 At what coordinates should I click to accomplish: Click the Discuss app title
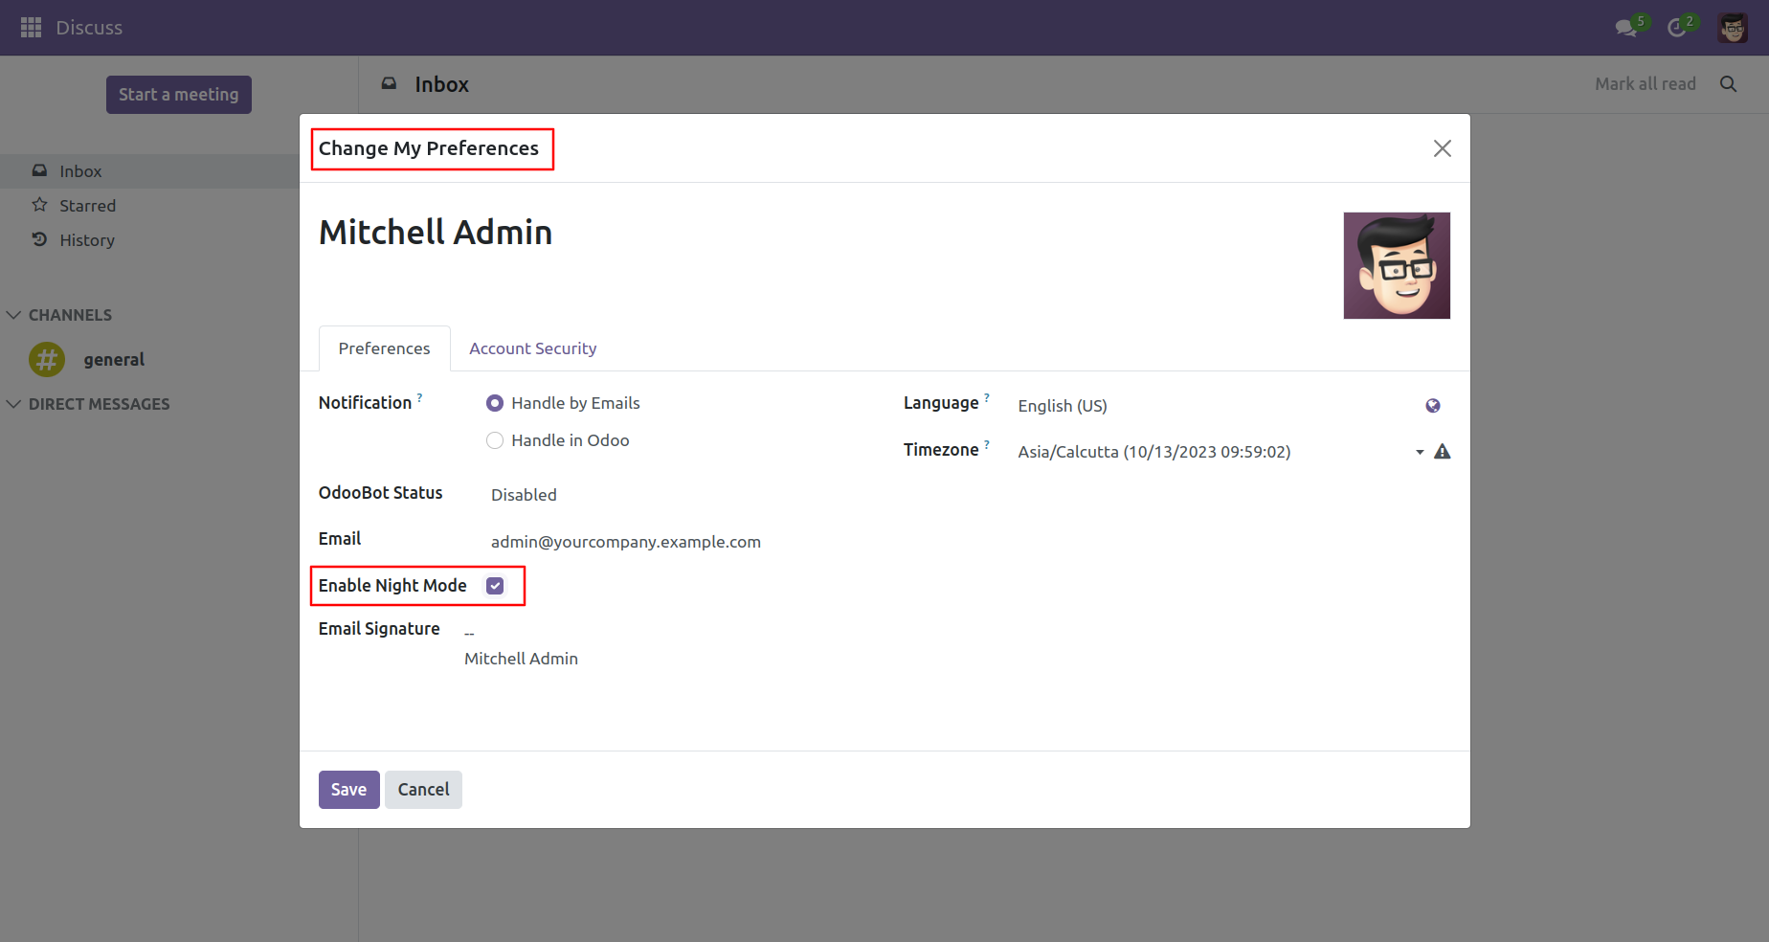(89, 28)
